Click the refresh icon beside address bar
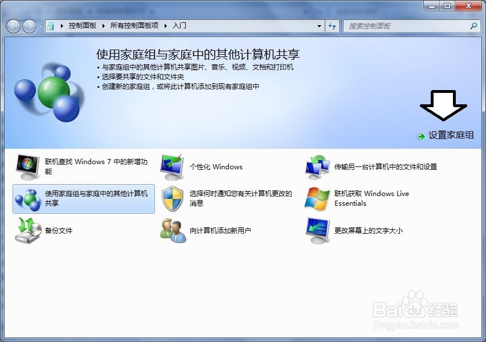 [332, 26]
